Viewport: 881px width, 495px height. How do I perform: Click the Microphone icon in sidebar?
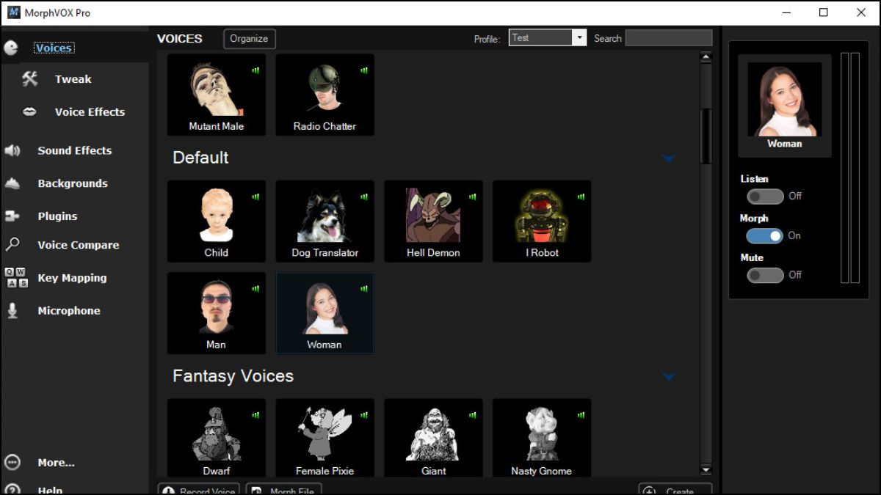click(12, 310)
